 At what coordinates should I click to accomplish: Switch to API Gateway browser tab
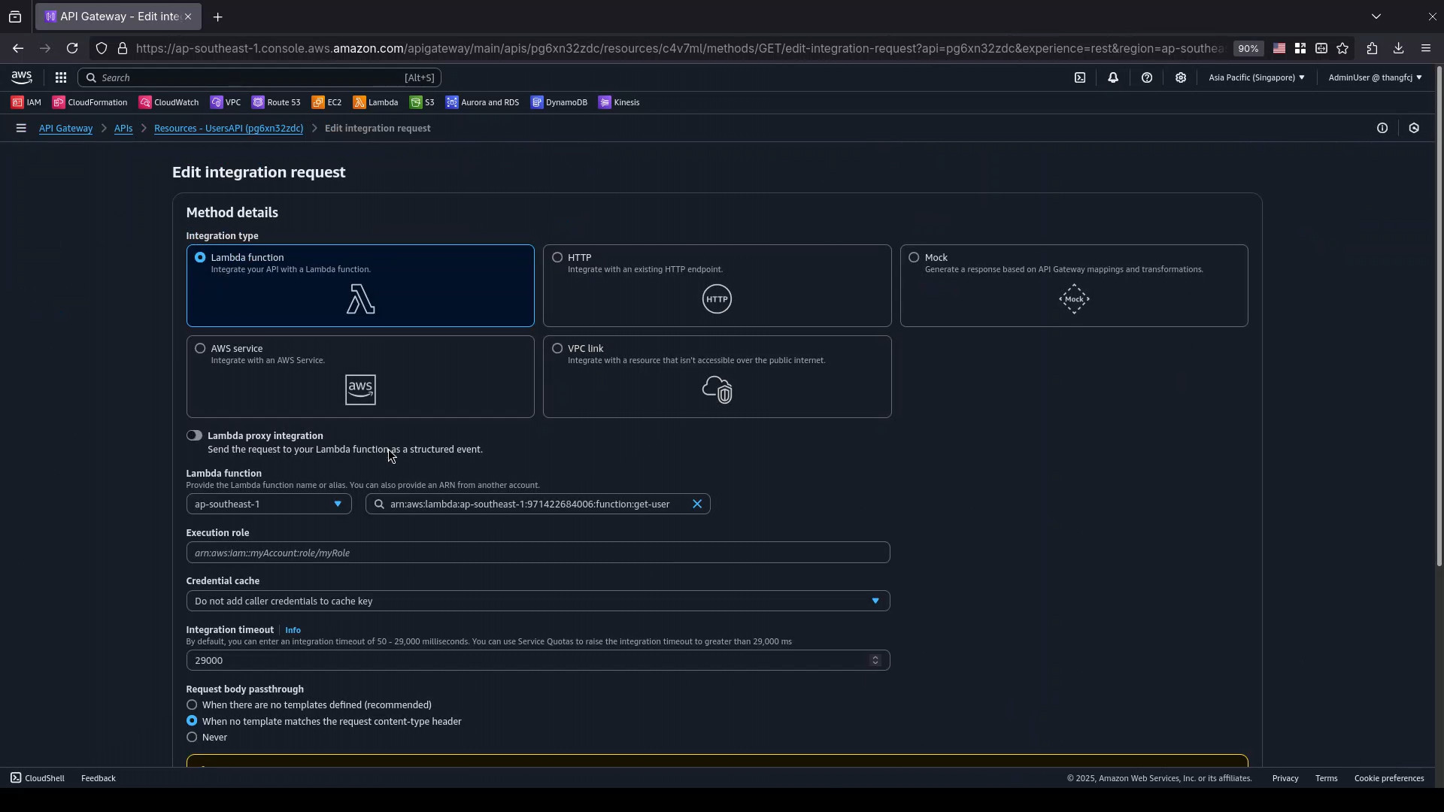[118, 17]
